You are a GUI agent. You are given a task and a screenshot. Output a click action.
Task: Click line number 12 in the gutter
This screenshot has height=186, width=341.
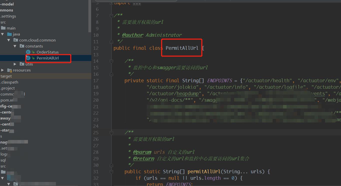click(x=96, y=48)
